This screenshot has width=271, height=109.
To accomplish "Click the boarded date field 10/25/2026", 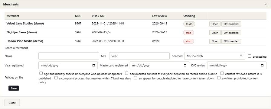I will click(215, 56).
